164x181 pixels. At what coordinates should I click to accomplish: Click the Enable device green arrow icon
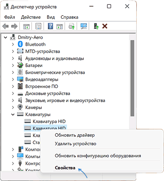pyautogui.click(x=96, y=26)
